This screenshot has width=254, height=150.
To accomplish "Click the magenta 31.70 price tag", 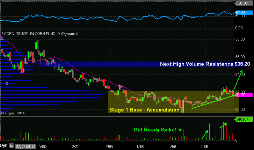I will pyautogui.click(x=244, y=95).
